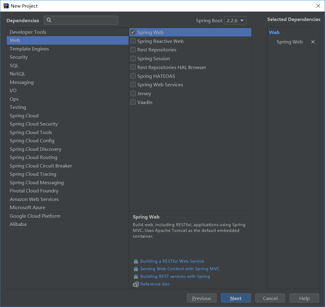This screenshot has height=307, width=325.
Task: Close the New Project dialog
Action: [x=318, y=6]
